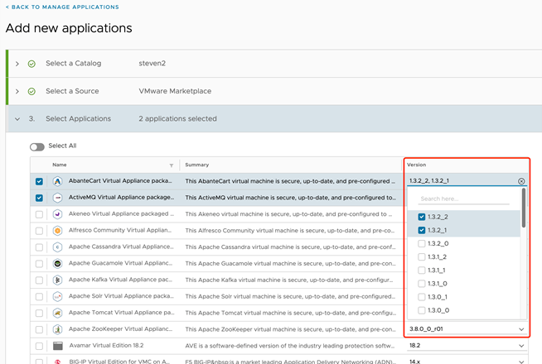Image resolution: width=542 pixels, height=364 pixels.
Task: Collapse the Select Applications step
Action: click(17, 119)
